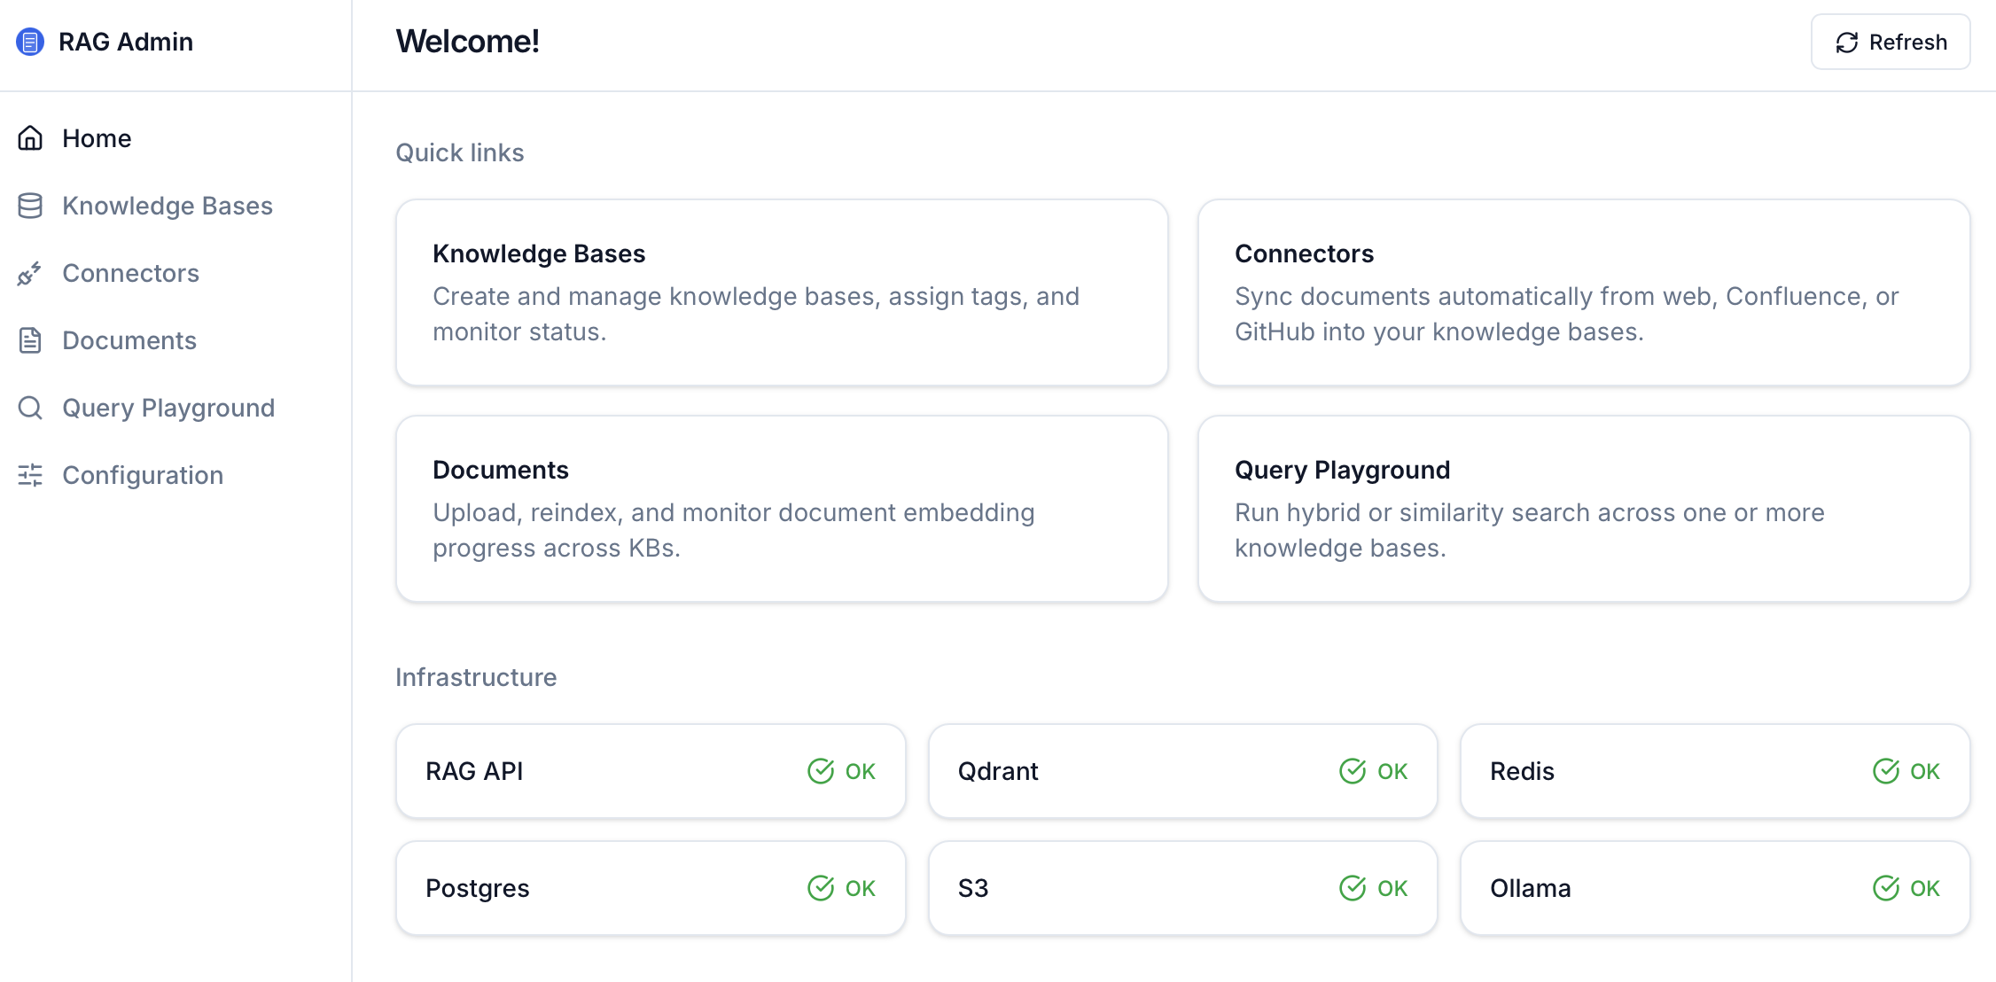
Task: Open the Connectors quick link card
Action: click(1584, 292)
